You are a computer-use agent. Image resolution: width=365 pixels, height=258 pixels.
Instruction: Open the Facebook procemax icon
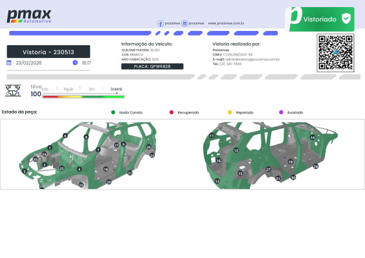click(161, 23)
